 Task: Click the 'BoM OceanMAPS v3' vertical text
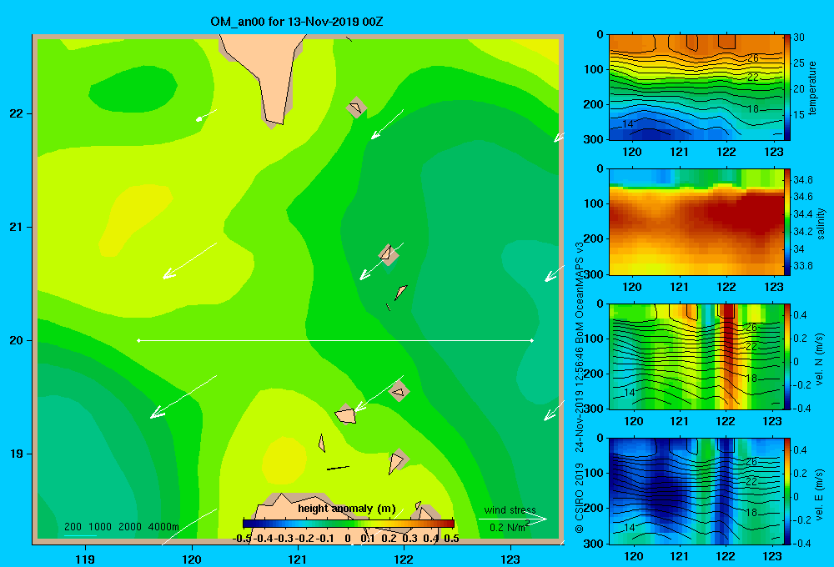click(580, 293)
